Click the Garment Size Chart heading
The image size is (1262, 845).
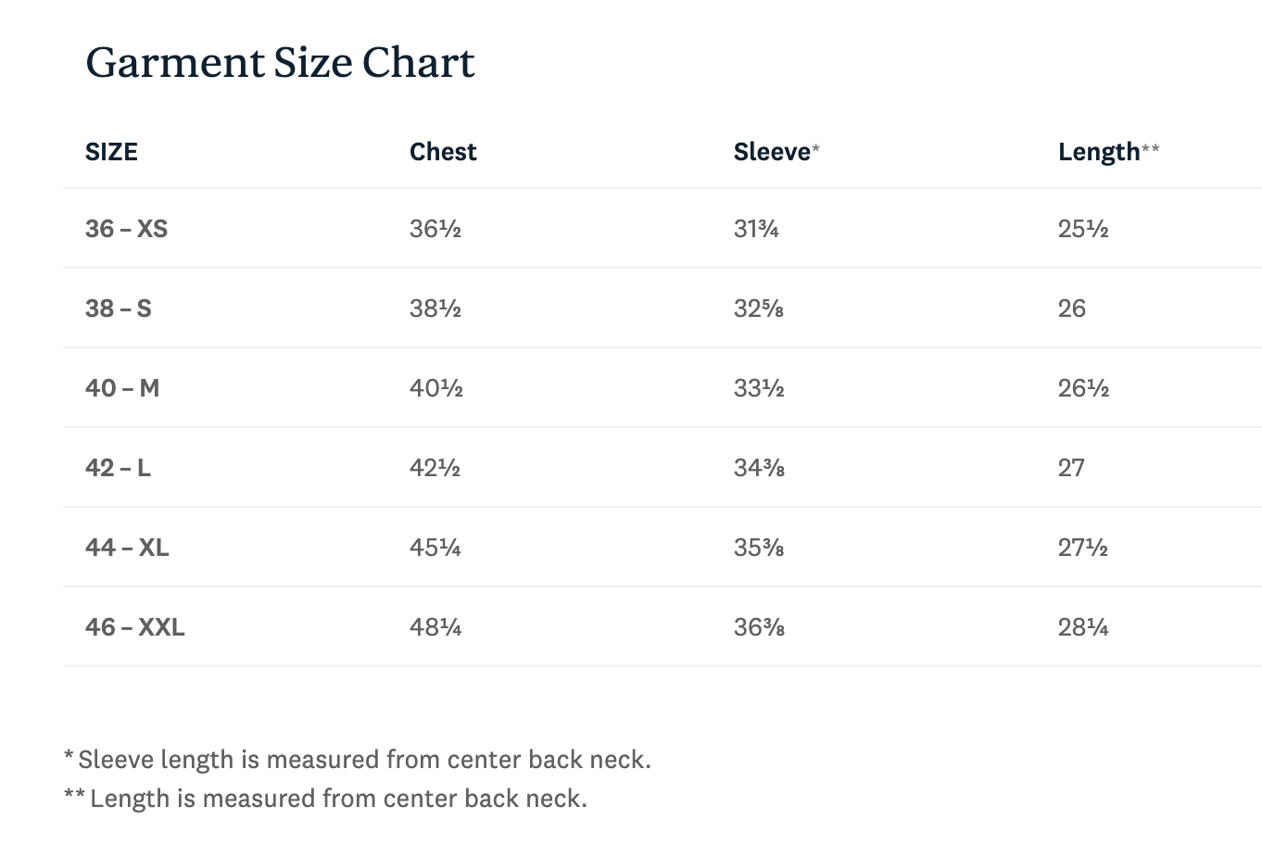click(280, 63)
